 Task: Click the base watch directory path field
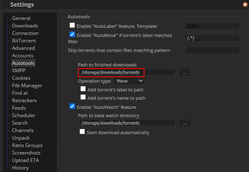(127, 123)
